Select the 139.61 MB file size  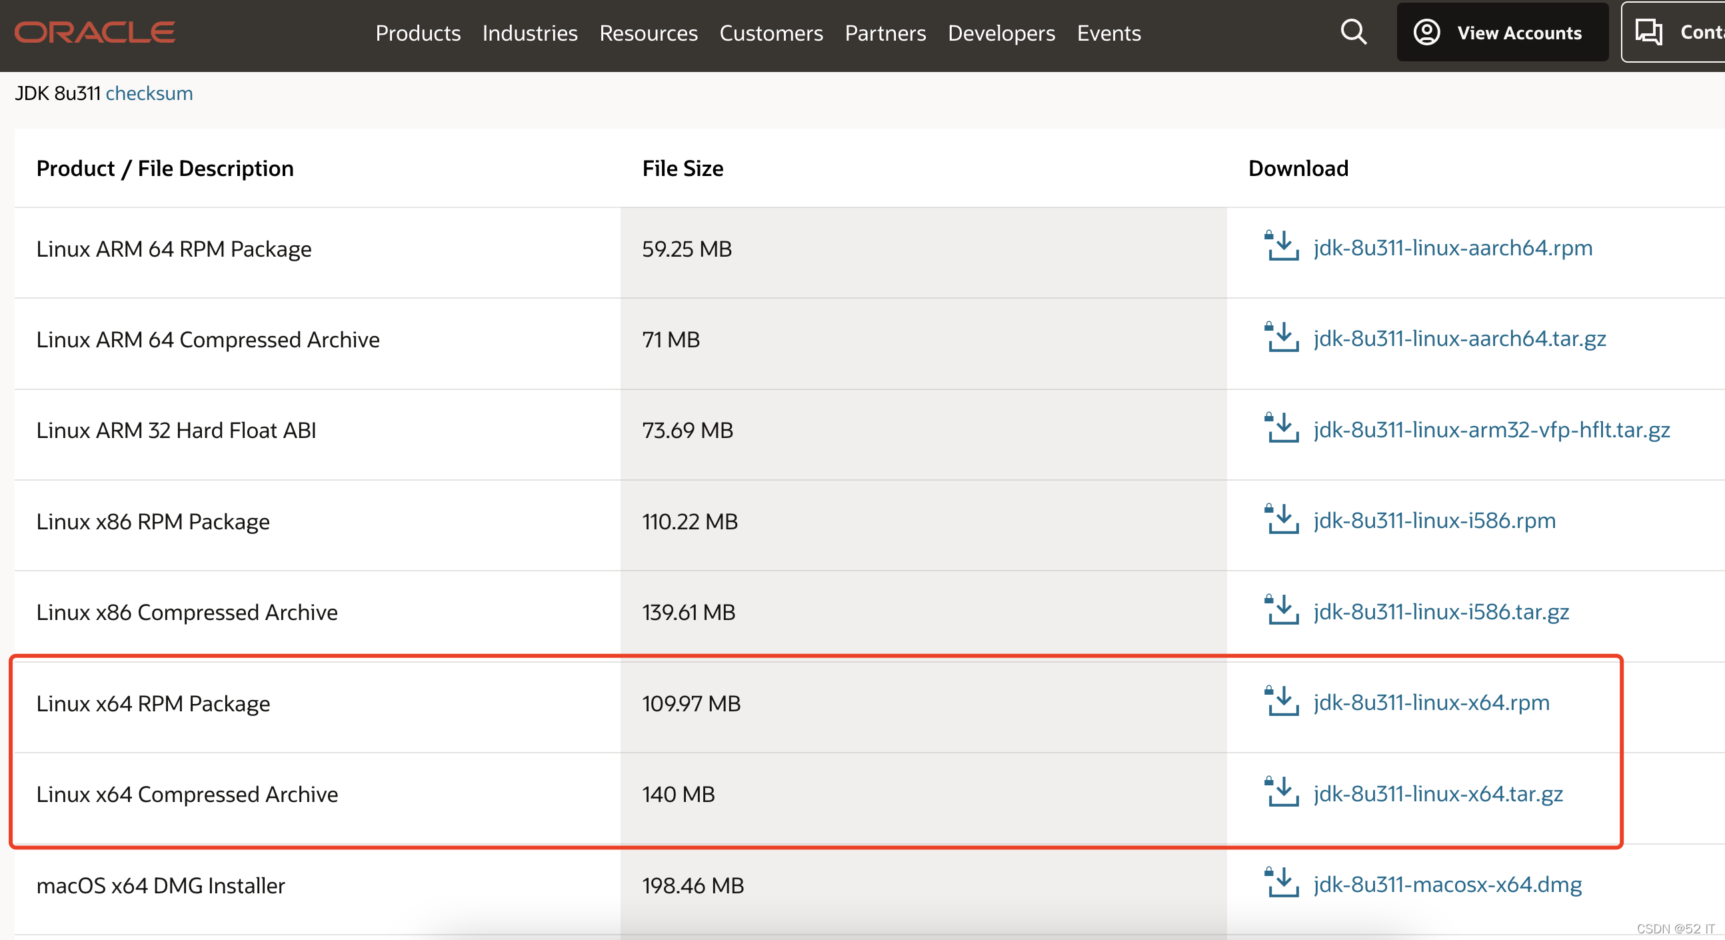(x=689, y=613)
